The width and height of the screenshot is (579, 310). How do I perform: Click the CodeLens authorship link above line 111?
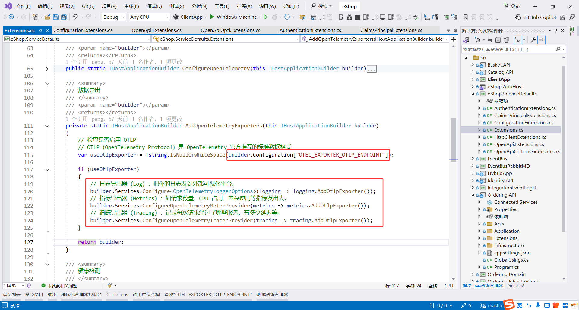pos(124,119)
